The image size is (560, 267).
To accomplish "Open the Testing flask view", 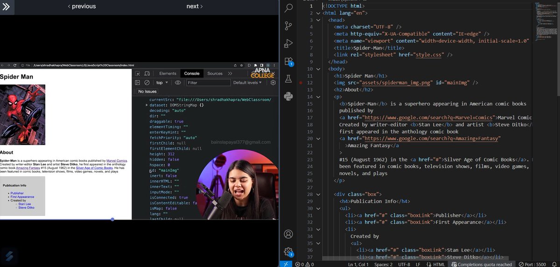I will coord(288,79).
